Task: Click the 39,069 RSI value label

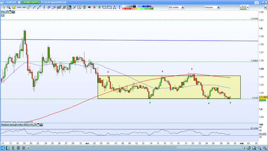Action: pos(262,134)
